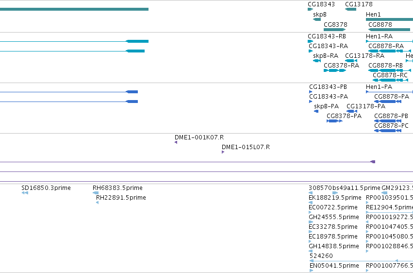
Task: Click the CG8878-PC protein label
Action: pyautogui.click(x=391, y=126)
